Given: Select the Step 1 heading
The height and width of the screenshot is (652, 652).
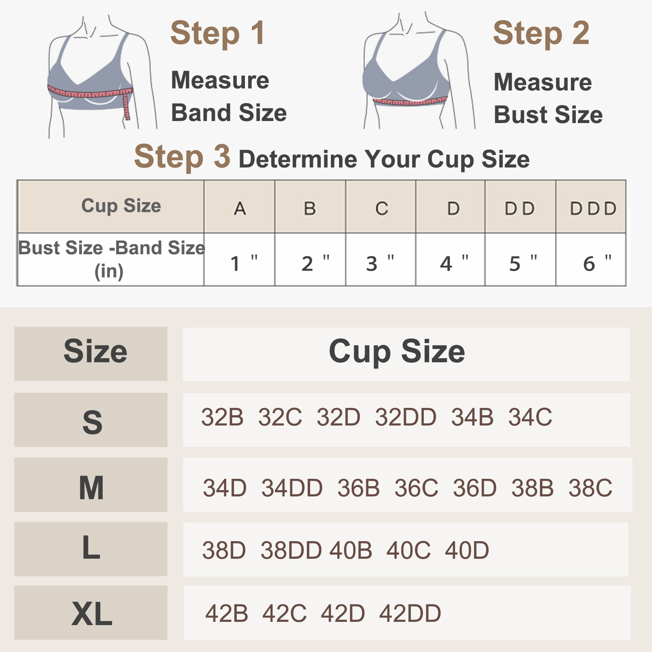Looking at the screenshot, I should [218, 34].
